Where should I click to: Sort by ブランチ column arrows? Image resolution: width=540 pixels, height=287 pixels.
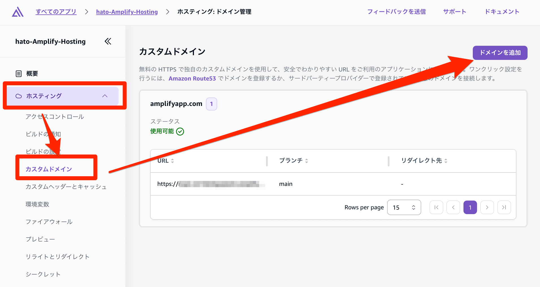click(x=307, y=161)
